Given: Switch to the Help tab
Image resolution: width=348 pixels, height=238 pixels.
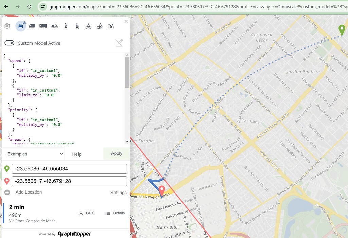Looking at the screenshot, I should point(76,154).
